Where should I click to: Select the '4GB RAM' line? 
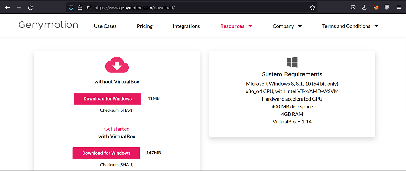292,114
